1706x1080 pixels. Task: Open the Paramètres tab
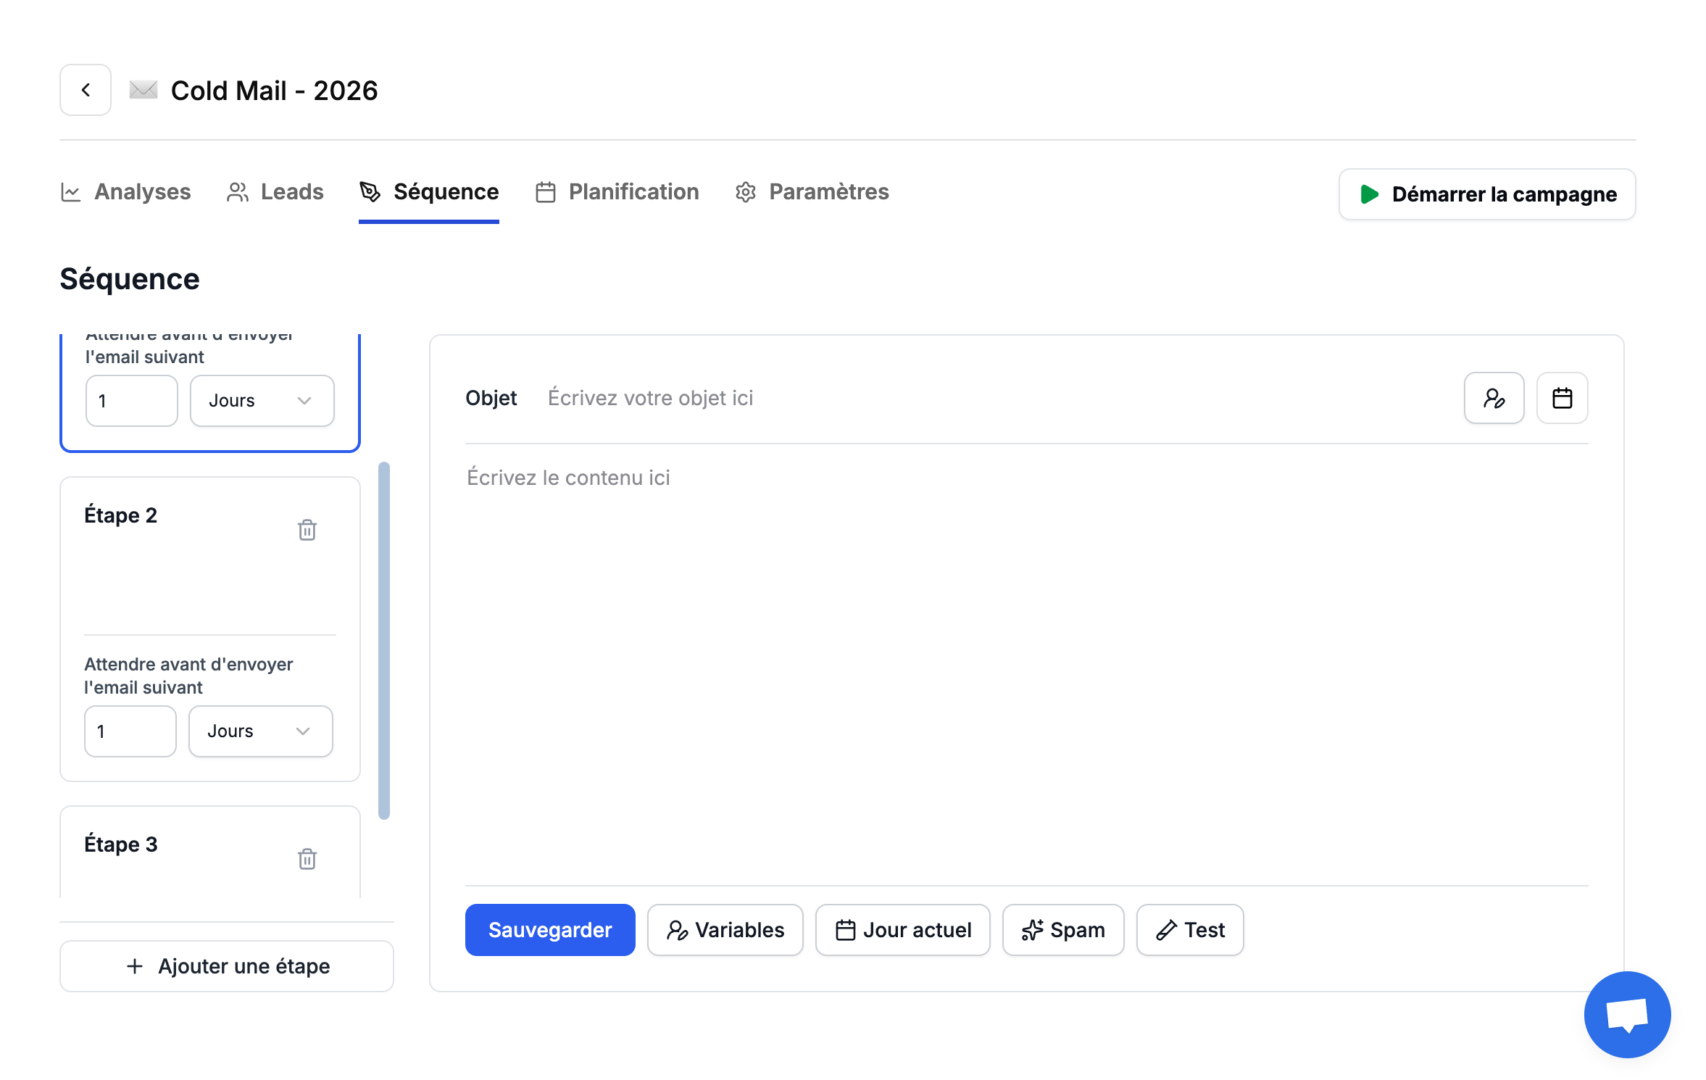[812, 192]
